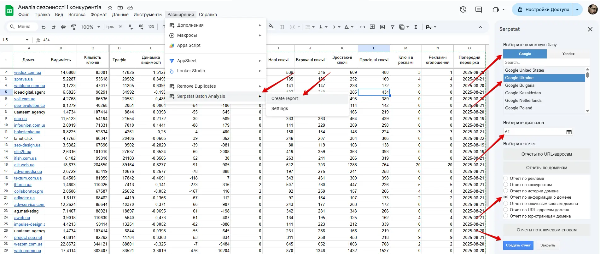Image resolution: width=600 pixels, height=254 pixels.
Task: Click the filter funnel icon
Action: coord(392,27)
